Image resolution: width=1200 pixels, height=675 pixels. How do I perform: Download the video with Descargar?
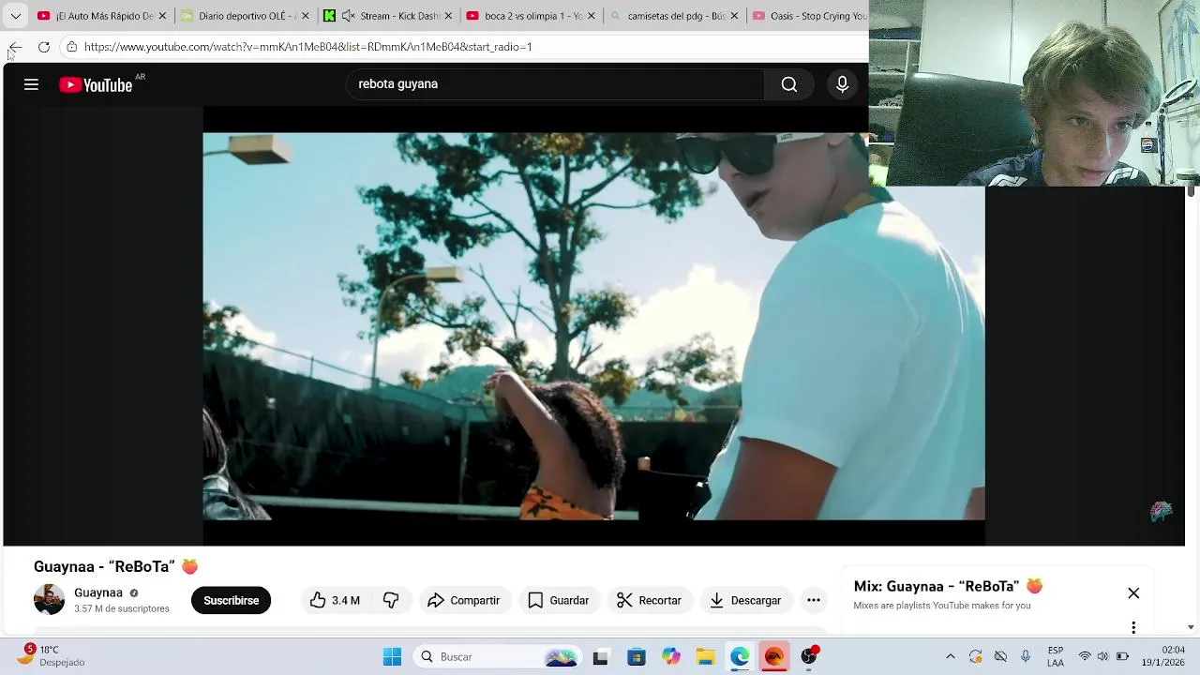(745, 600)
